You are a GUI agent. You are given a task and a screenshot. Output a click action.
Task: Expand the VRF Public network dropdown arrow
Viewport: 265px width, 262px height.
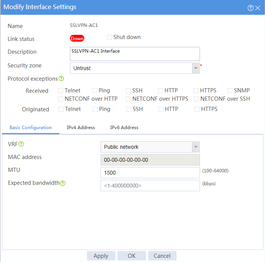click(196, 147)
